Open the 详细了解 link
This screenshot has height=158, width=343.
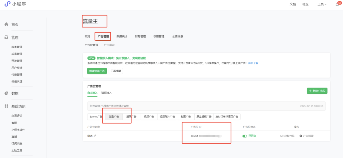point(253,63)
